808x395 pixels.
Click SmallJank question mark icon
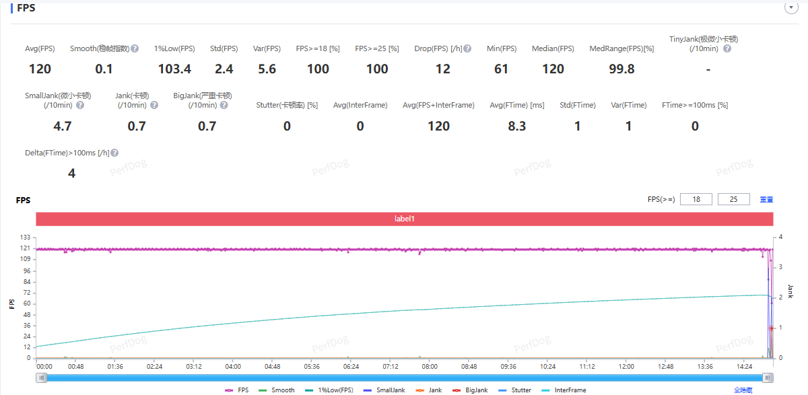coord(80,105)
